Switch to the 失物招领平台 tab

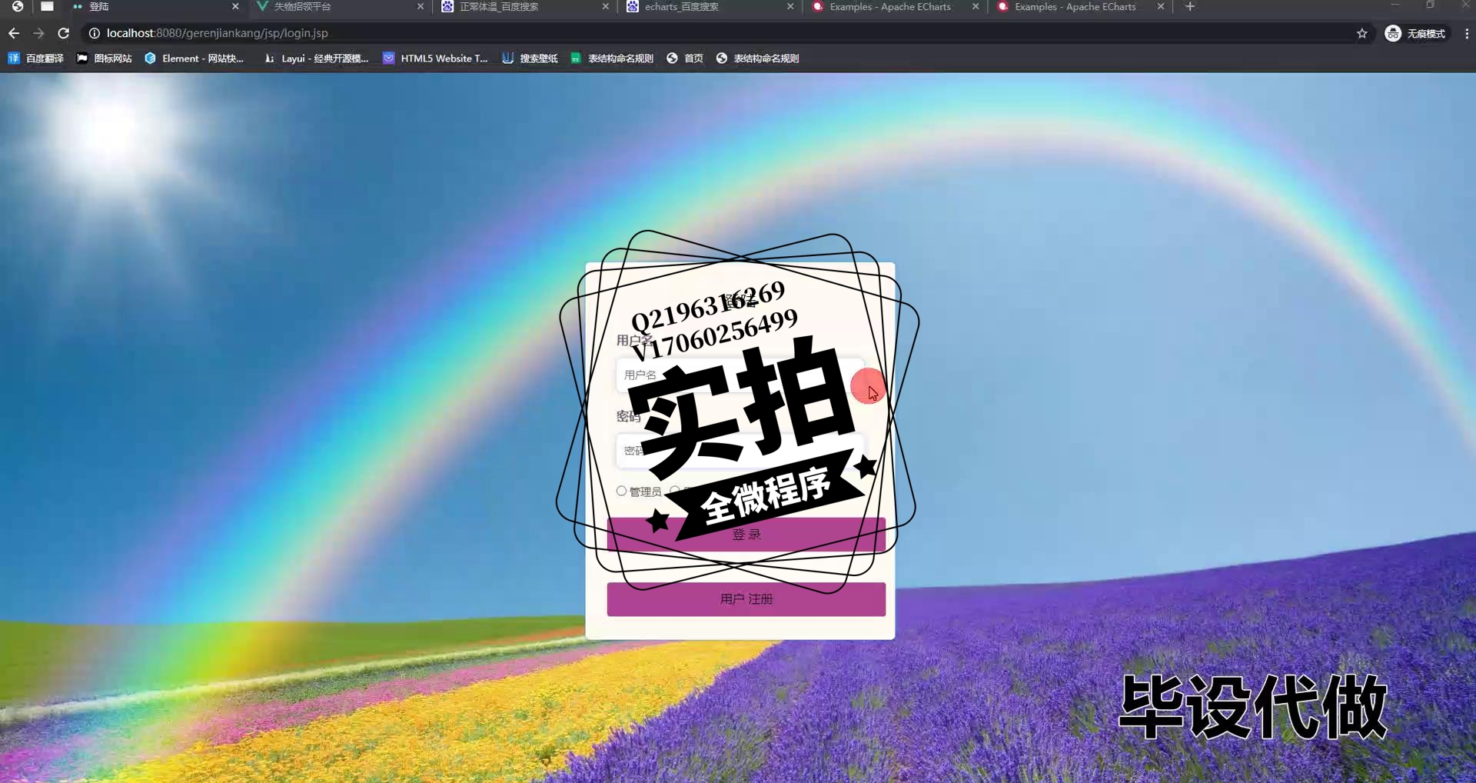point(338,7)
